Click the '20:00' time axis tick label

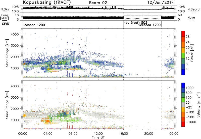pos(149,134)
